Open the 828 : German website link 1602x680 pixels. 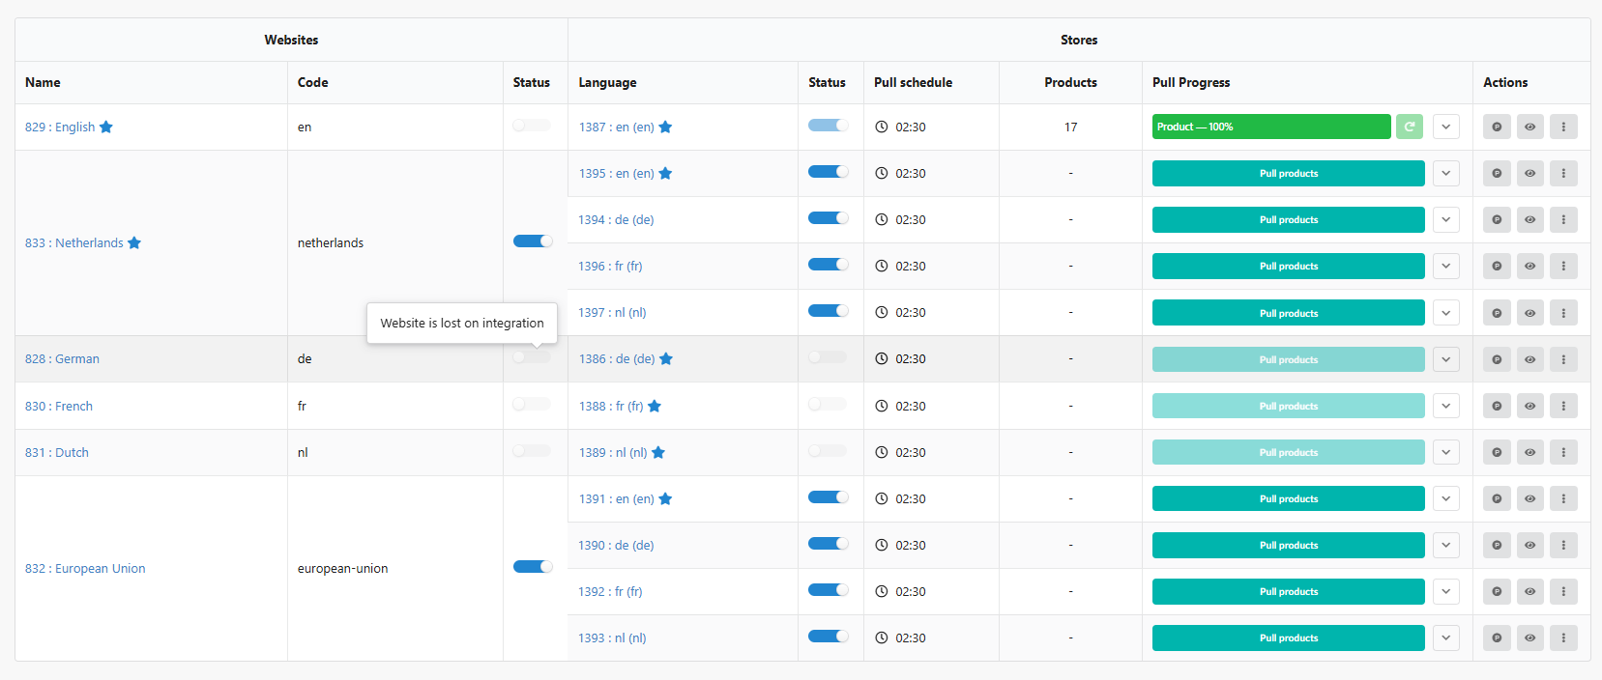pos(62,358)
